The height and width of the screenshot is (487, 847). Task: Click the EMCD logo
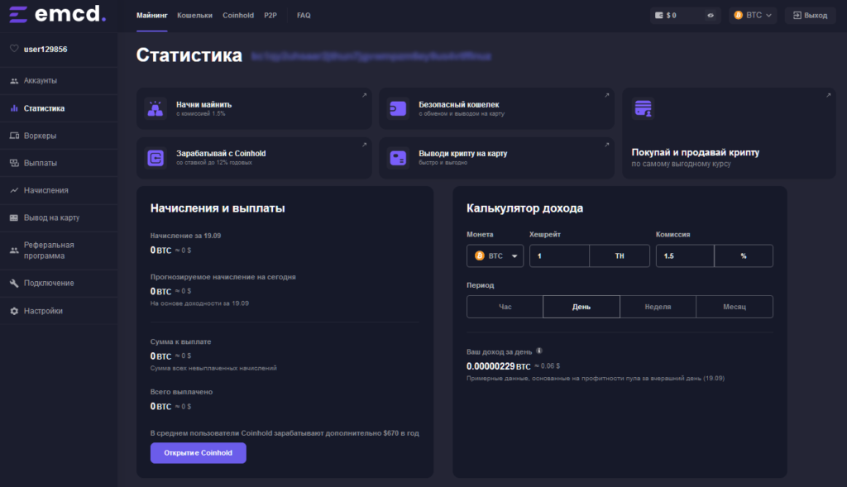(x=58, y=14)
